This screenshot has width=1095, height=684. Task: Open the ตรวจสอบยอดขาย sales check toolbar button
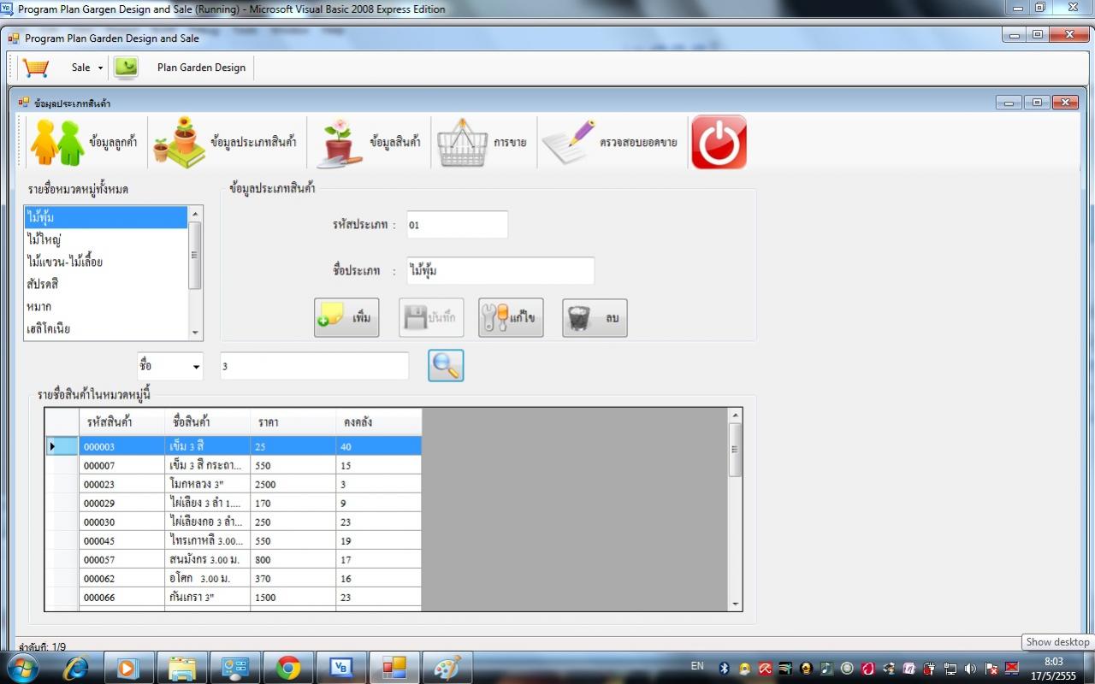click(609, 142)
